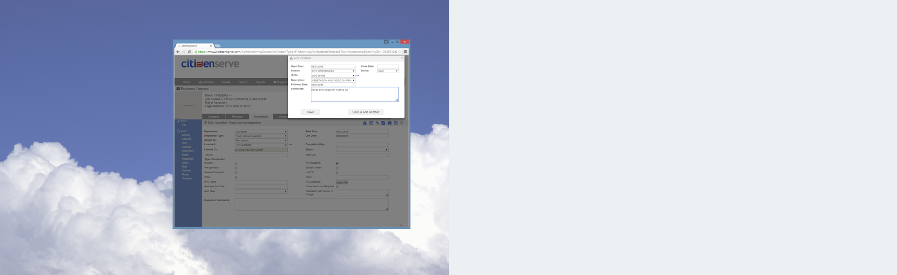Uncheck the Re-inspection checkbox
This screenshot has width=897, height=275.
tap(337, 163)
